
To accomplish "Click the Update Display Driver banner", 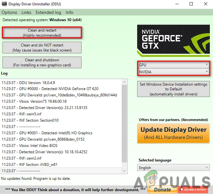I will 173,133.
